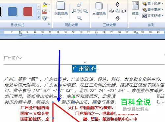Click 文字环绕 text wrapping
The image size is (165, 122).
[x=151, y=16]
